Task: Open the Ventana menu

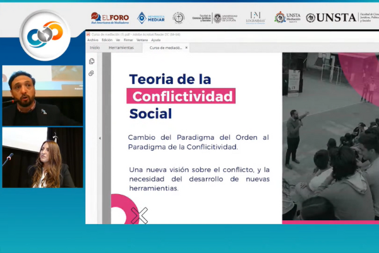Action: pyautogui.click(x=141, y=40)
